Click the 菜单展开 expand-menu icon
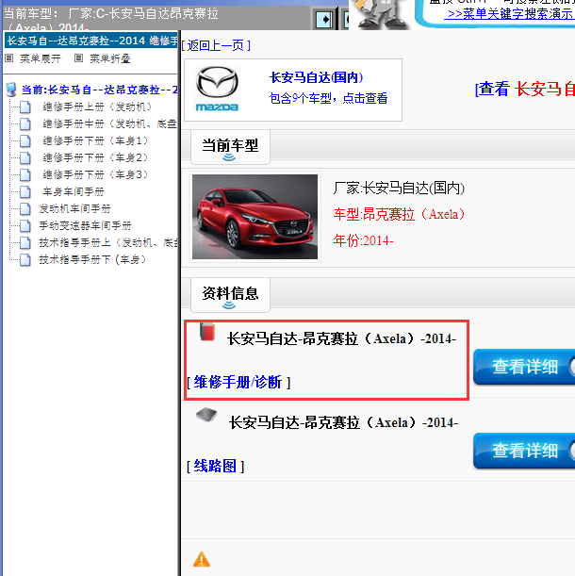This screenshot has height=576, width=575. pos(8,58)
